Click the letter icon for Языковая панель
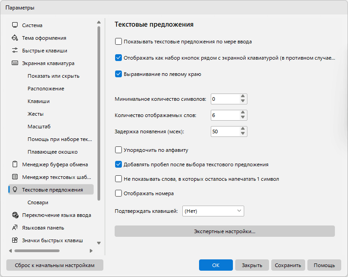The width and height of the screenshot is (348, 277). pos(15,227)
